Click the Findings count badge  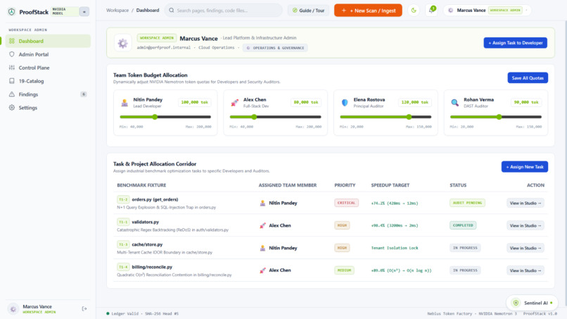point(84,94)
